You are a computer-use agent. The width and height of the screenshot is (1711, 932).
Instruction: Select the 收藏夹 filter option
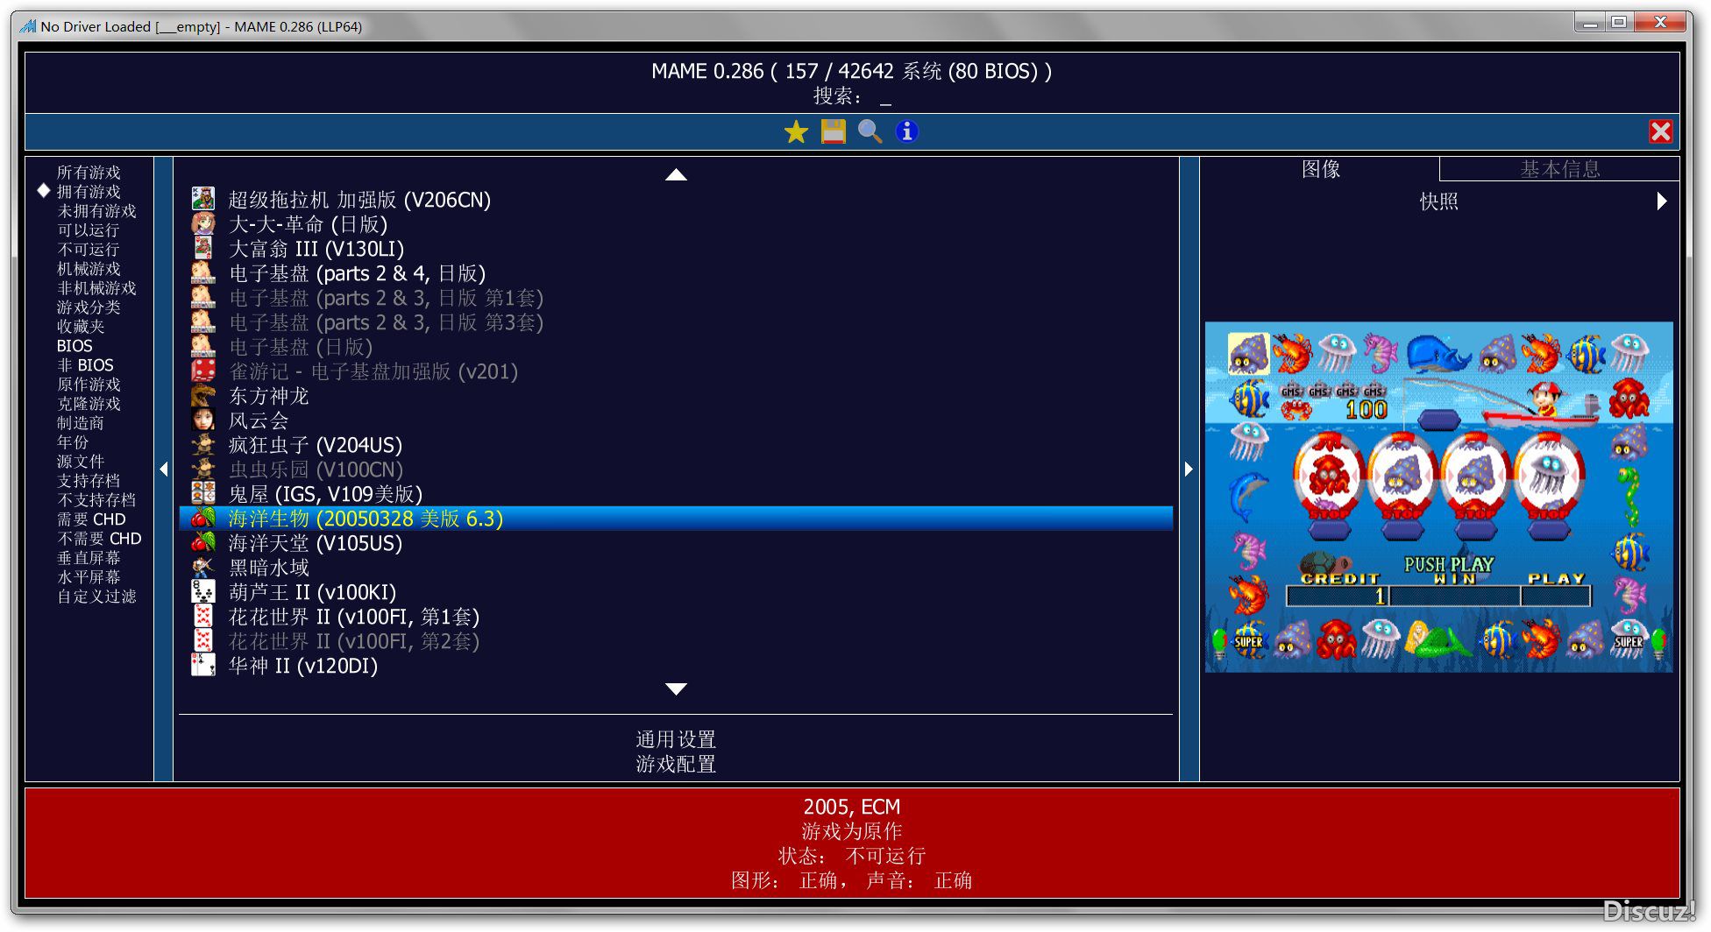[x=81, y=327]
